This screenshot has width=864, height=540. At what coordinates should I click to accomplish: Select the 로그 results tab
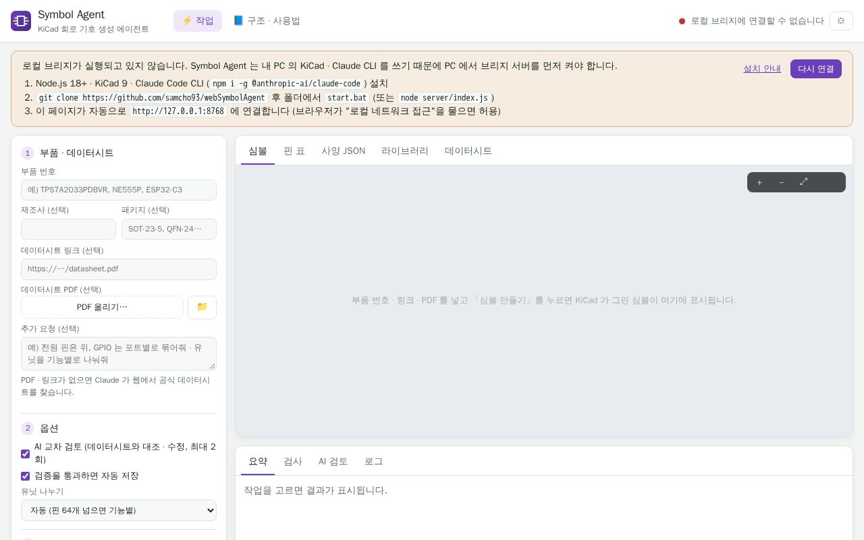click(374, 461)
